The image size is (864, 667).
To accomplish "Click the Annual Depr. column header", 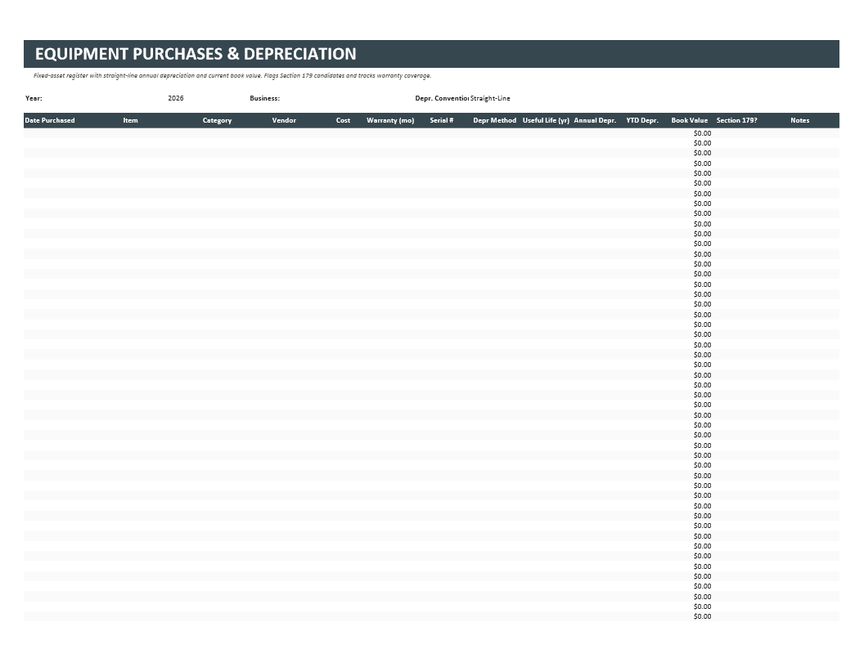I will point(595,120).
